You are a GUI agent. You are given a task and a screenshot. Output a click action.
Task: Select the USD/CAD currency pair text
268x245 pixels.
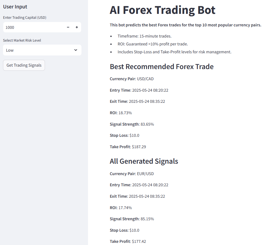click(x=145, y=79)
